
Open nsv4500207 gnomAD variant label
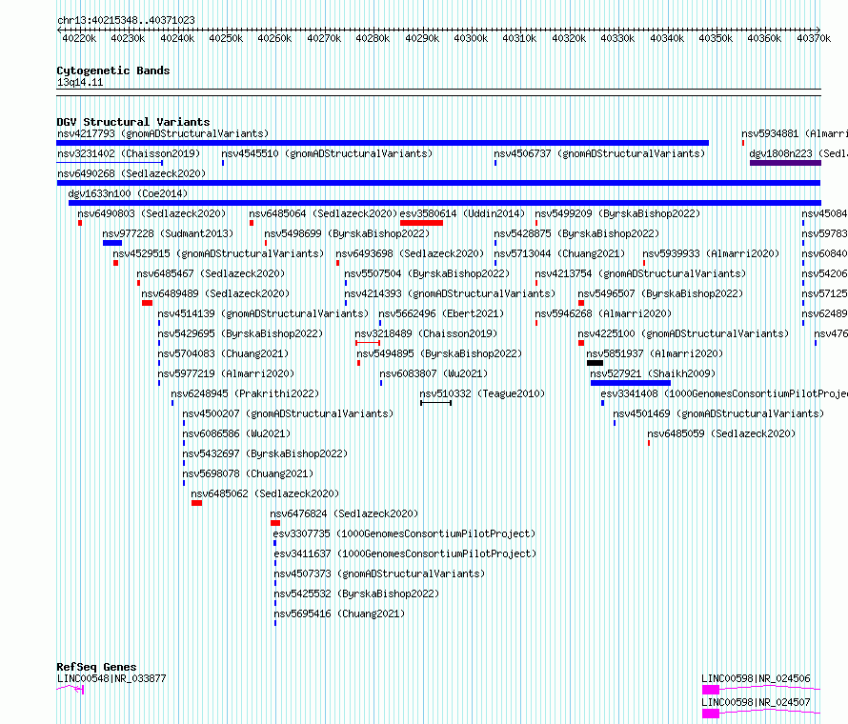[x=289, y=413]
